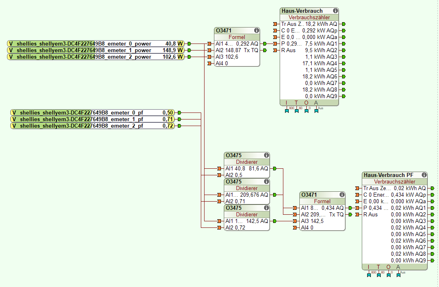
Task: Click R input connector of Haus-Verbrauch PF
Action: click(357, 214)
